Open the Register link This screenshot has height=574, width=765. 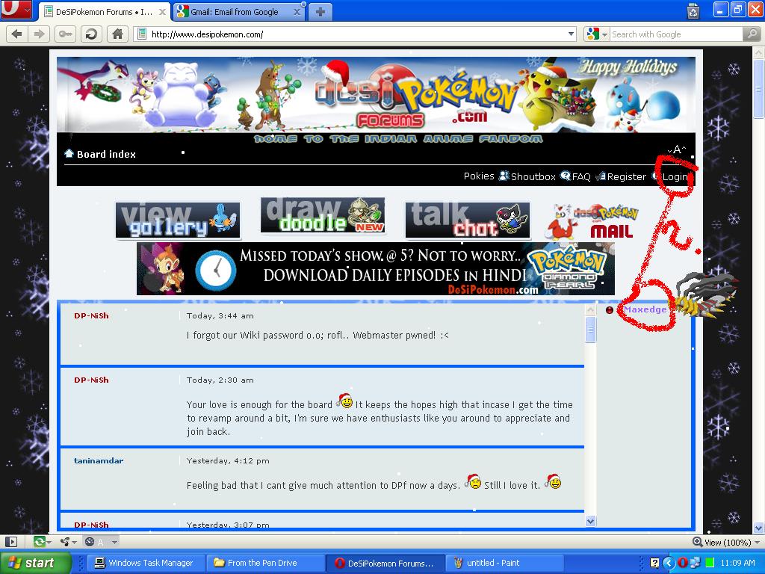[626, 176]
